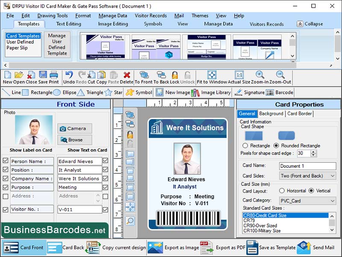Toggle show text checkbox for Meeting
This screenshot has height=257, width=342.
pos(105,187)
